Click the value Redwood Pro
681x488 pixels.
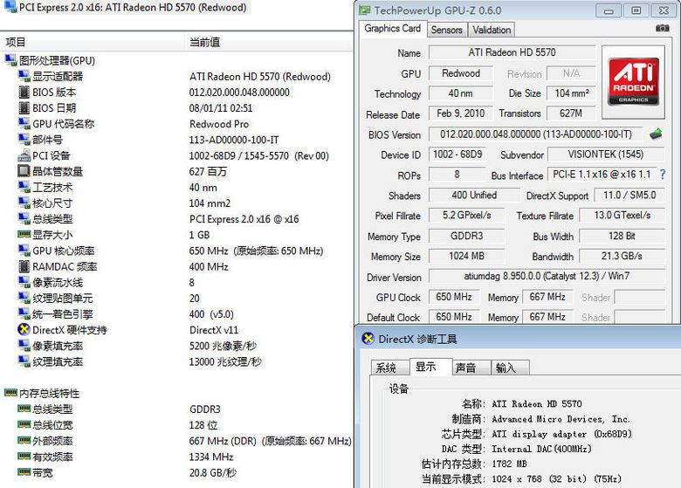point(219,124)
